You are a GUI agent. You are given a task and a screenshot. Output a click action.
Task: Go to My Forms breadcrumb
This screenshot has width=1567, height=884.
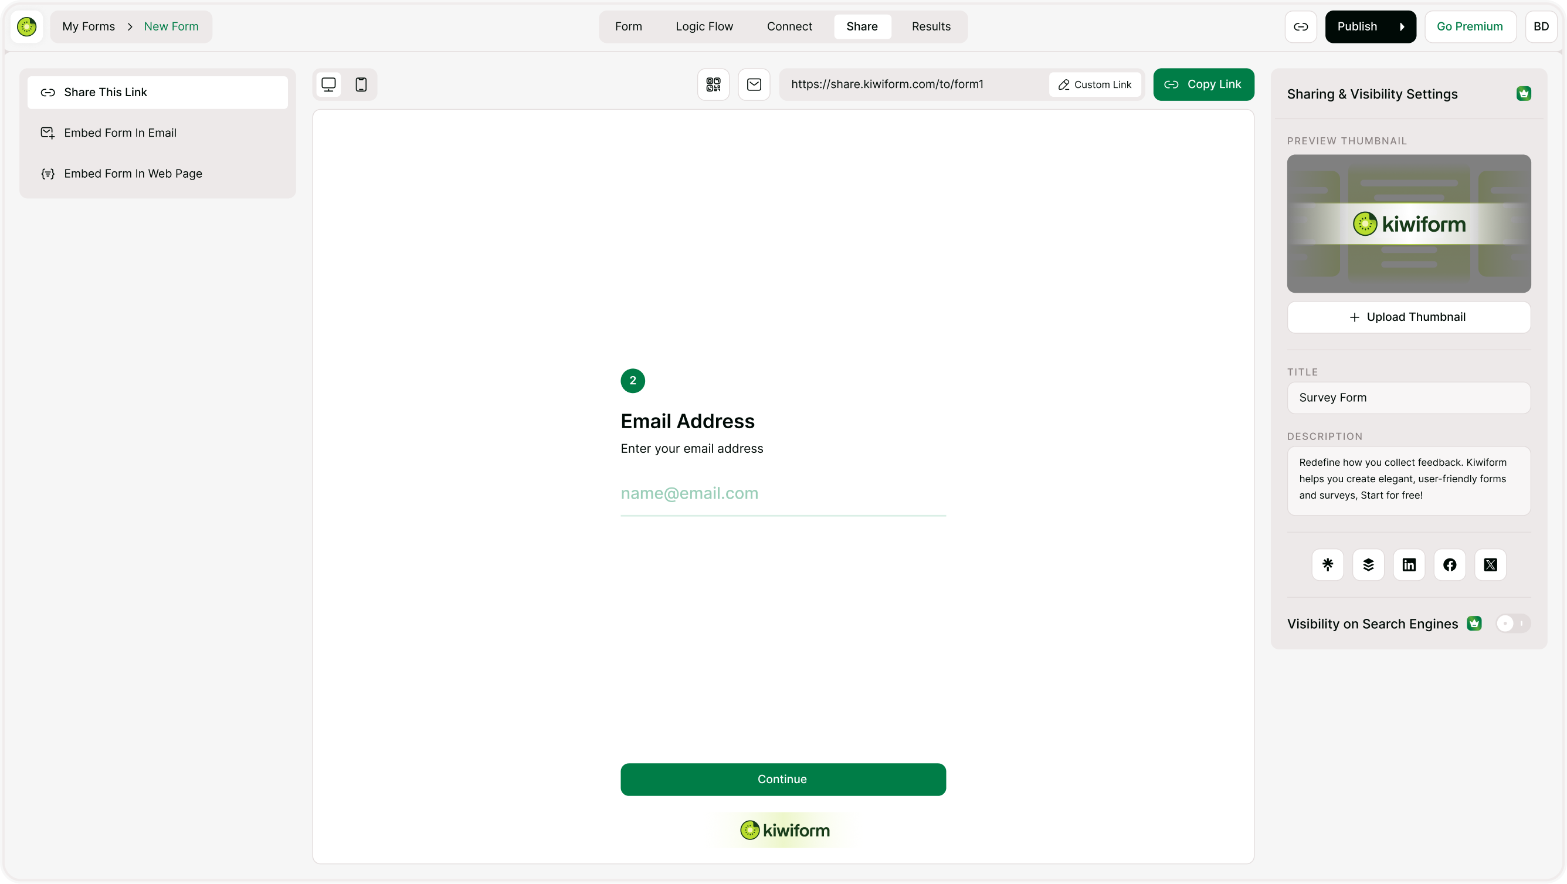[x=89, y=26]
